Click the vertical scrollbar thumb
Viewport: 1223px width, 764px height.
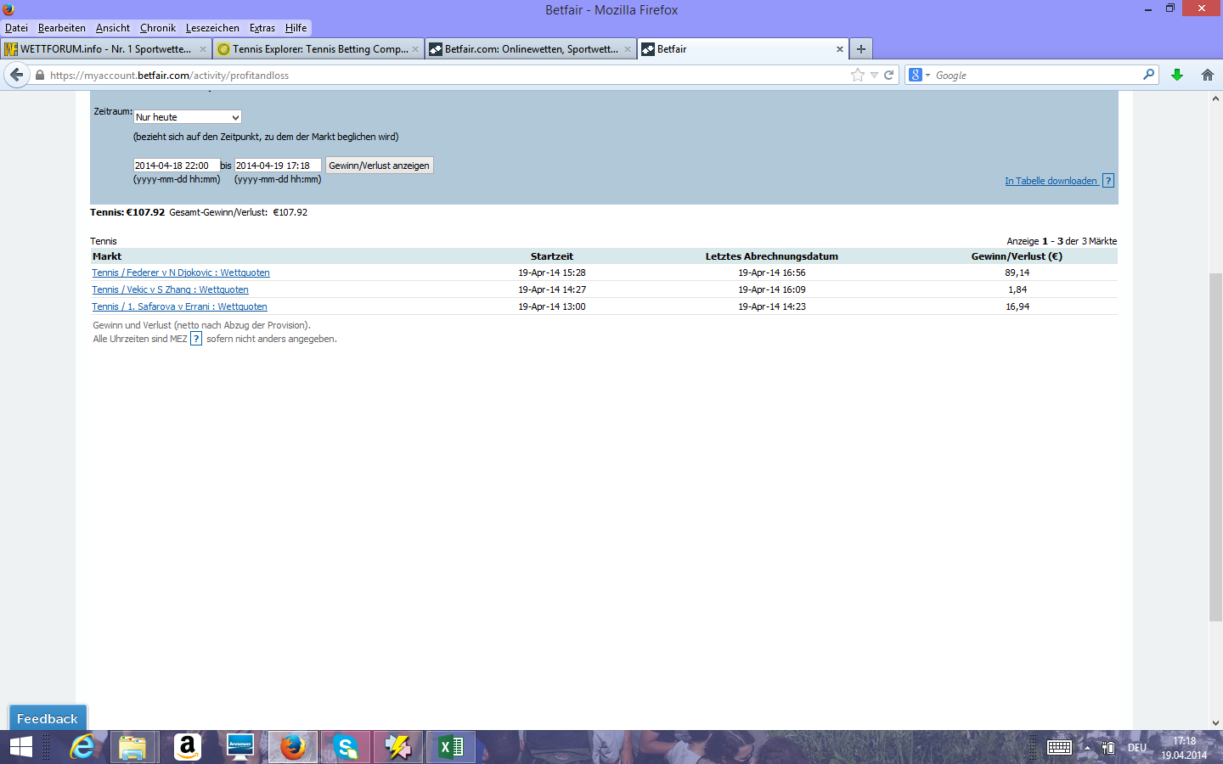(1216, 447)
